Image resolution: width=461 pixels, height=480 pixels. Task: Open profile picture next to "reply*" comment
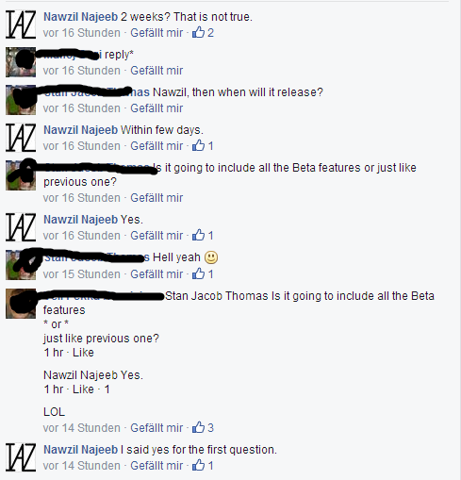coord(21,62)
